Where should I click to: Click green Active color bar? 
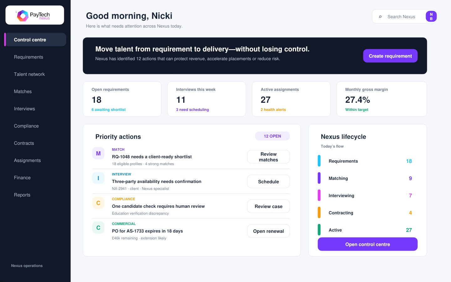[x=319, y=230]
